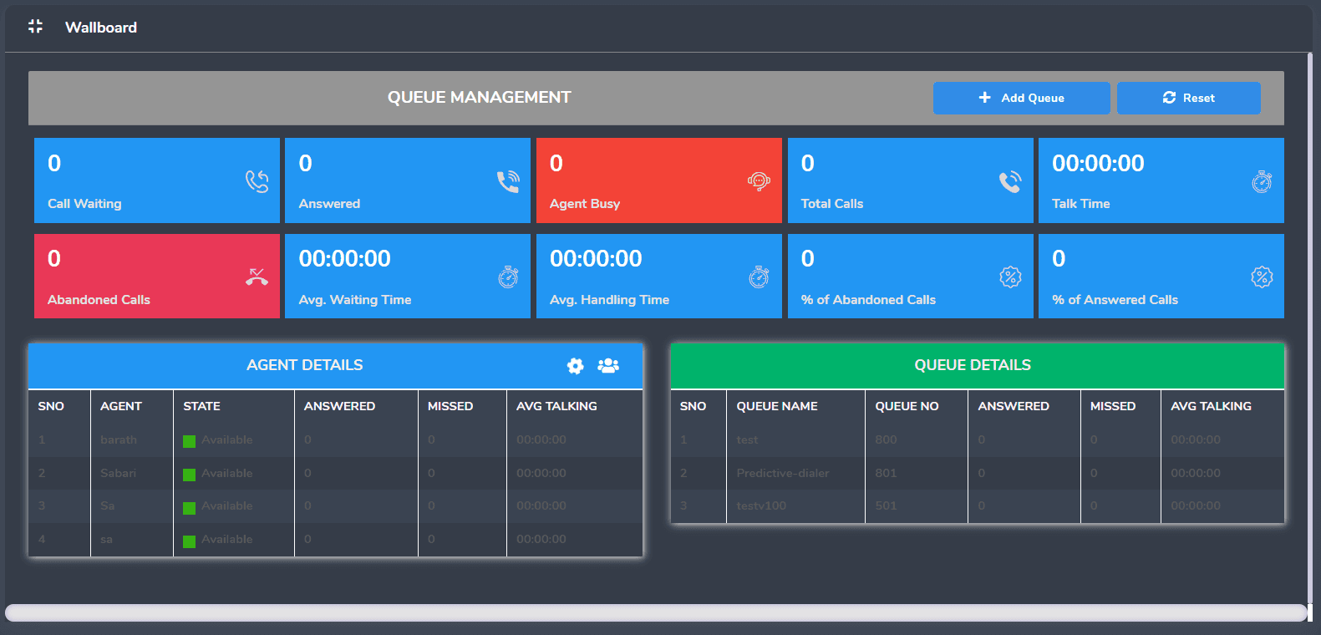Viewport: 1321px width, 635px height.
Task: Click the exit fullscreen icon beside Wallboard
Action: [x=35, y=27]
